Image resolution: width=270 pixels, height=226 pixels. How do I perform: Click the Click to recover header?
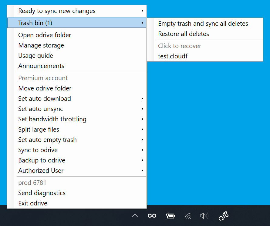180,46
